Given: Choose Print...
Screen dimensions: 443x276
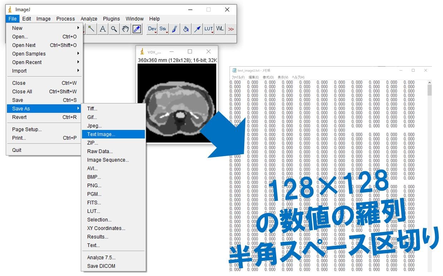Looking at the screenshot, I should click(x=44, y=138).
